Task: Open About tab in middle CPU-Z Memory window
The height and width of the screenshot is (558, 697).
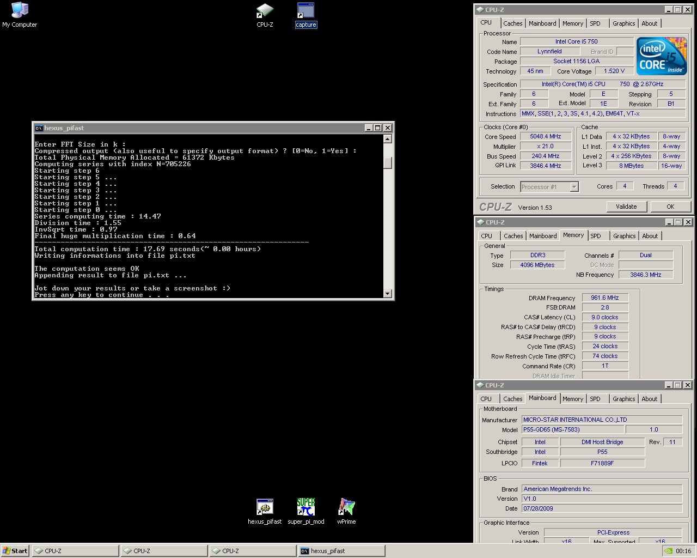Action: click(x=650, y=236)
